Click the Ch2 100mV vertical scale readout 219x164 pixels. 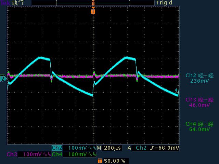[x=78, y=148]
